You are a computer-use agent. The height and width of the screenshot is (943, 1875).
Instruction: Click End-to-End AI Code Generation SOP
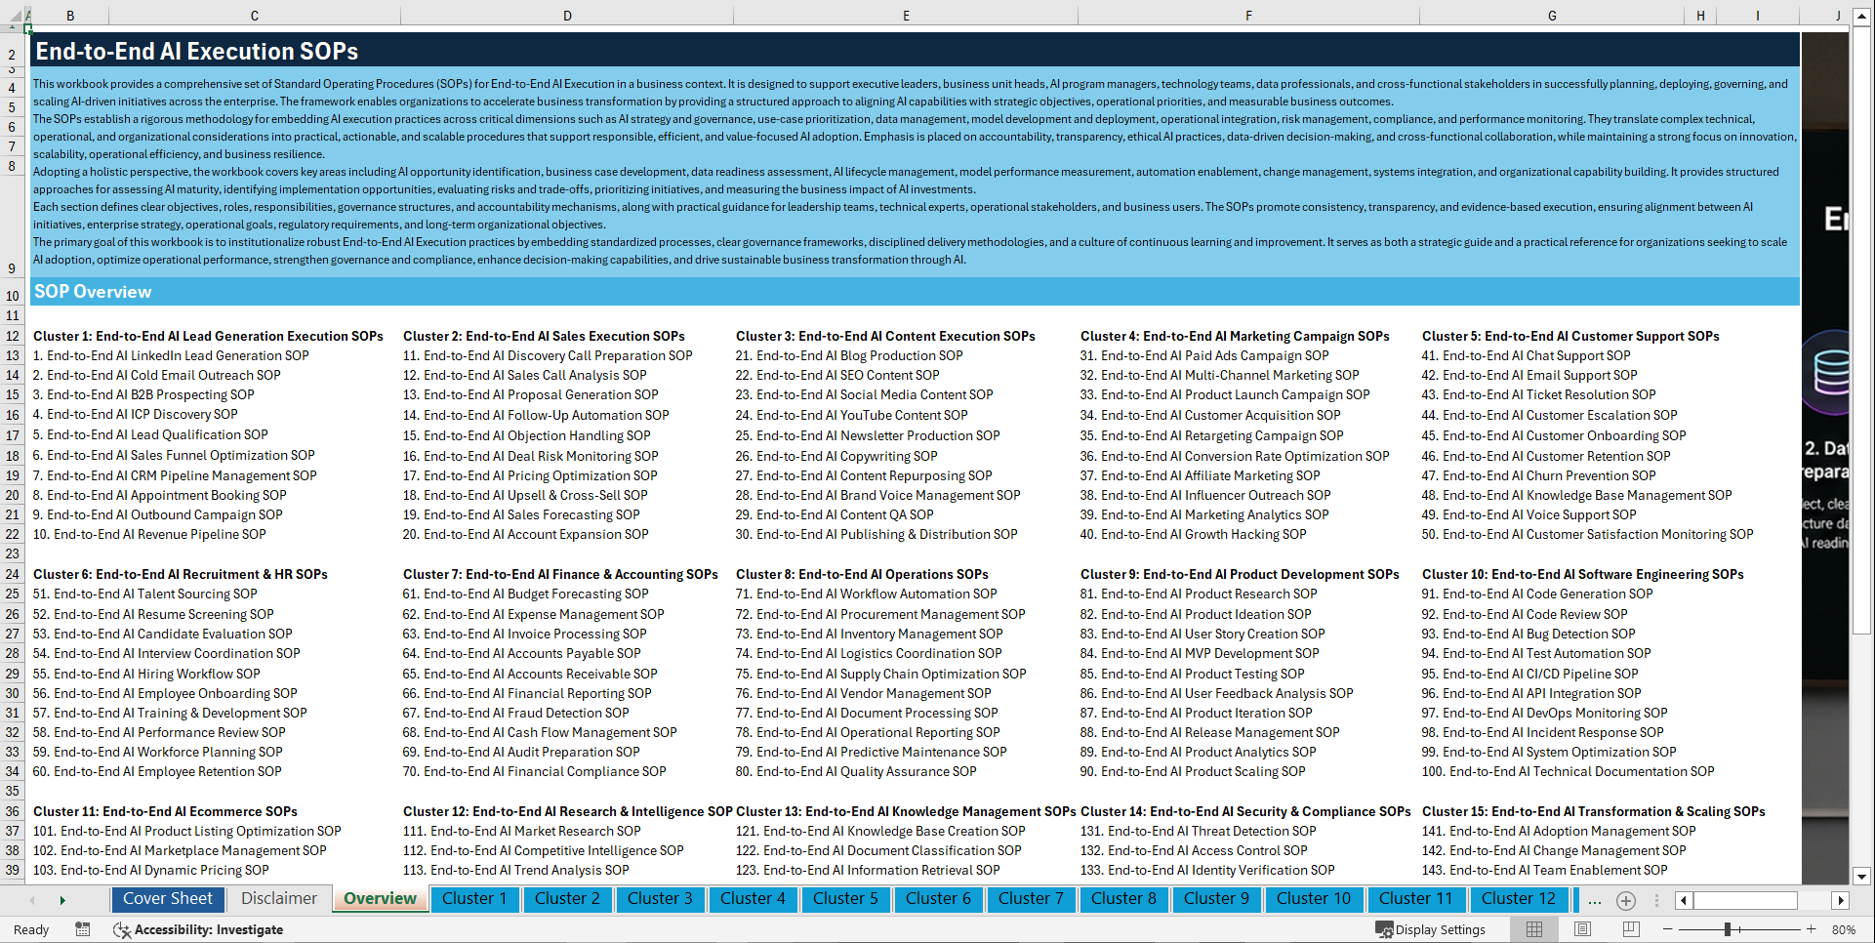click(1537, 594)
